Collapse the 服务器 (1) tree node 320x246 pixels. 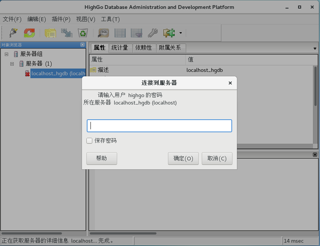pos(12,63)
